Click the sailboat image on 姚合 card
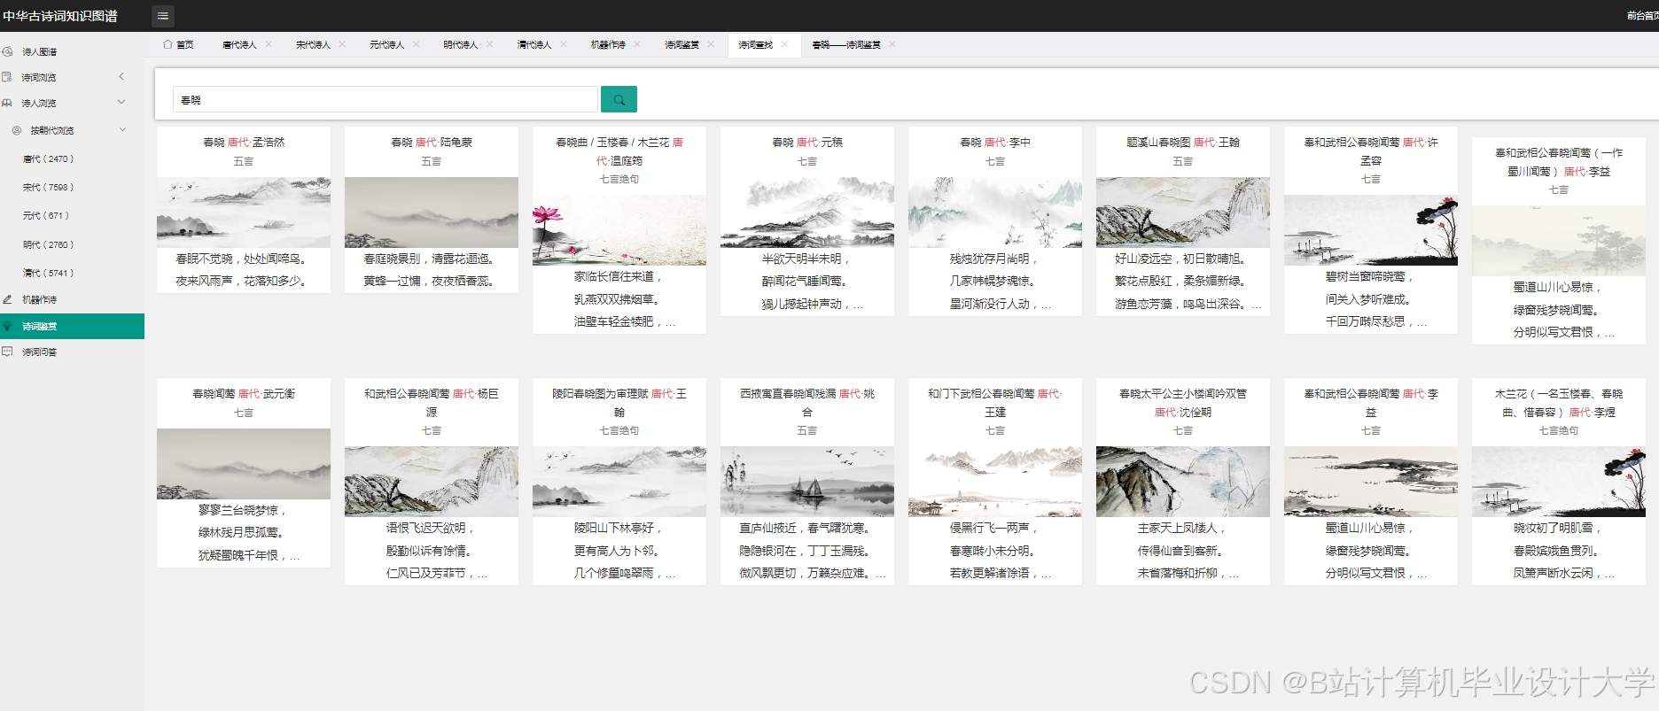1659x711 pixels. (807, 482)
